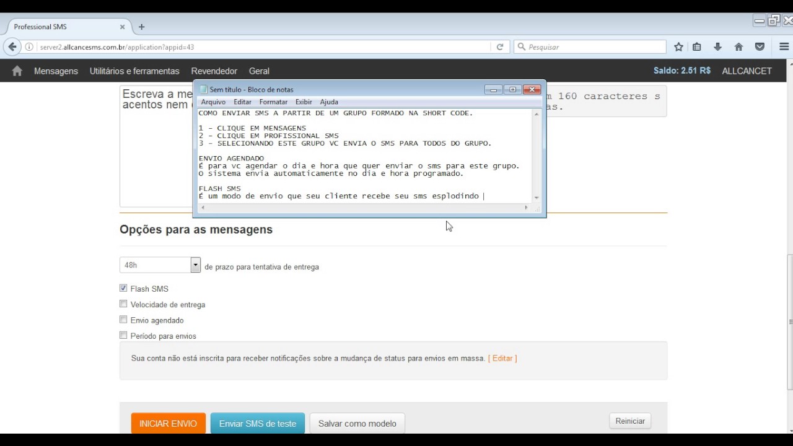Click the bookmark star icon
Screen dimensions: 793x446
point(678,47)
